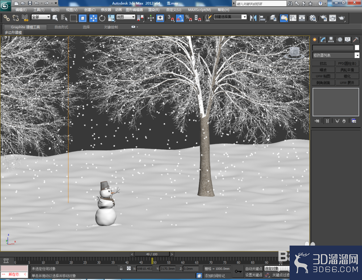
Task: Toggle Percent Snap
Action: [189, 18]
